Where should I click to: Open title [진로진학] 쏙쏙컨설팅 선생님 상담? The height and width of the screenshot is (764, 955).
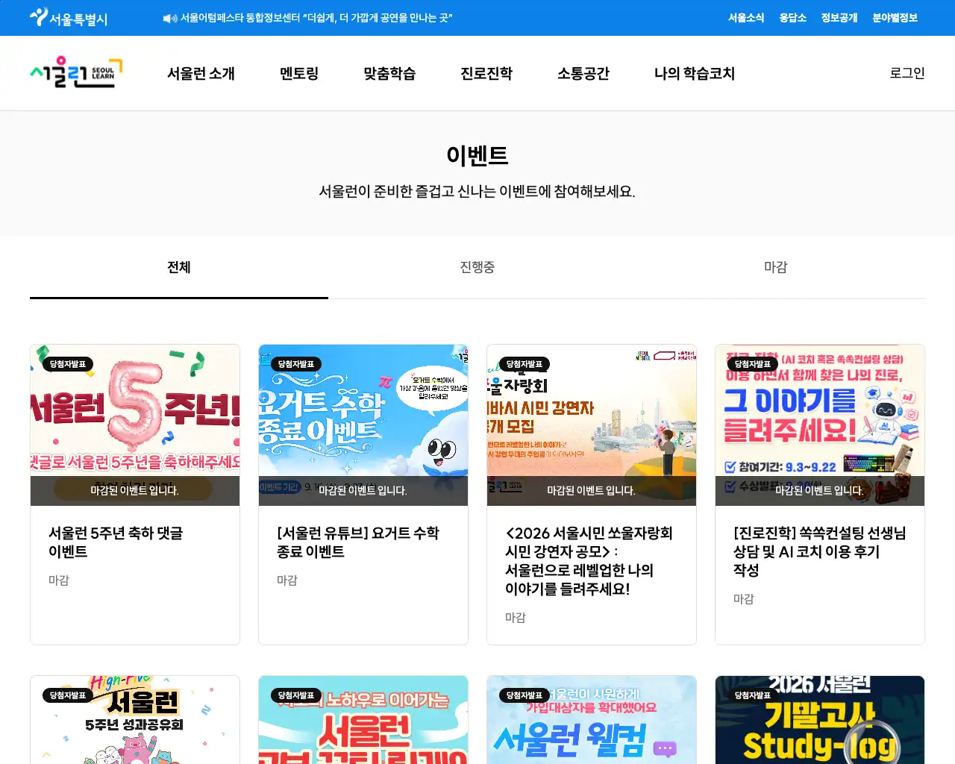(820, 551)
